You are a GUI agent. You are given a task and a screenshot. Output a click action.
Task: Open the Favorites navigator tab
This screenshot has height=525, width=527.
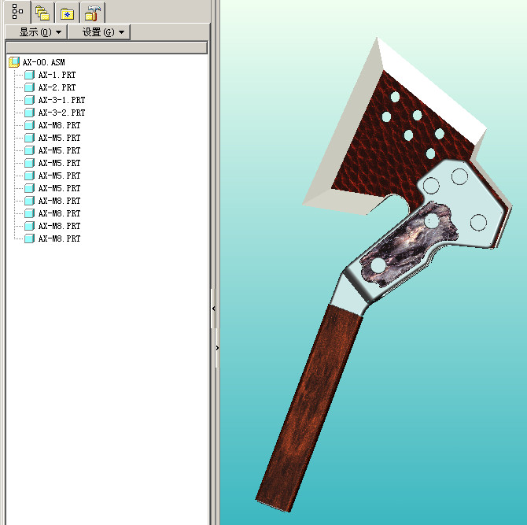pyautogui.click(x=67, y=13)
